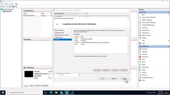170x95 pixels.
Task: Click the red Shut Down icon
Action: [x=140, y=57]
